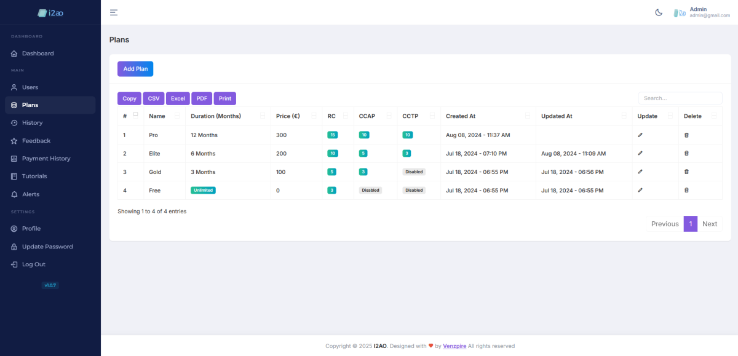This screenshot has width=738, height=356.
Task: Click the Admin profile avatar icon
Action: [x=680, y=12]
